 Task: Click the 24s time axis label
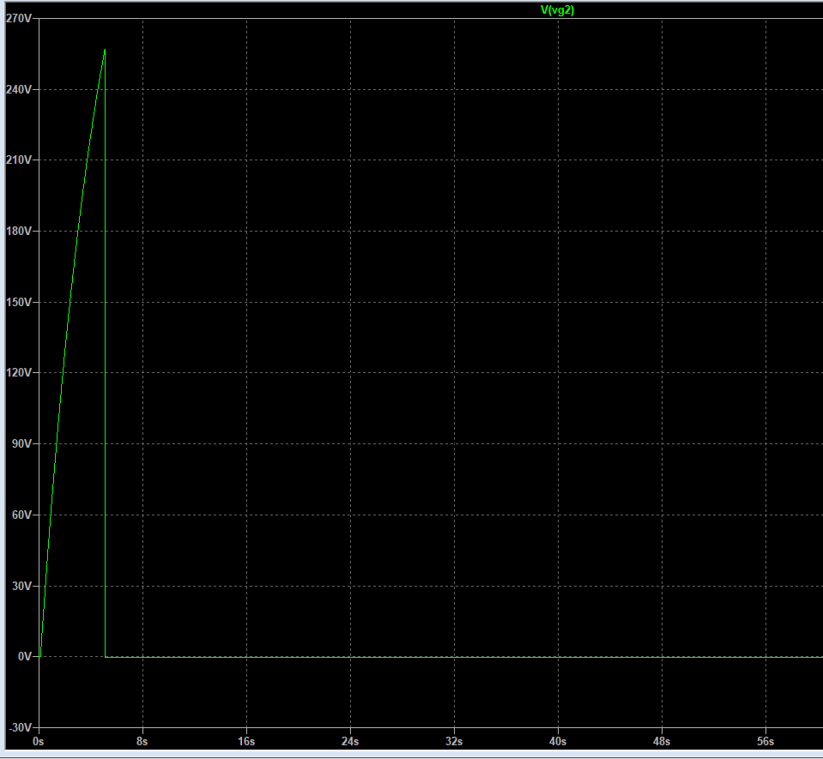[x=350, y=740]
